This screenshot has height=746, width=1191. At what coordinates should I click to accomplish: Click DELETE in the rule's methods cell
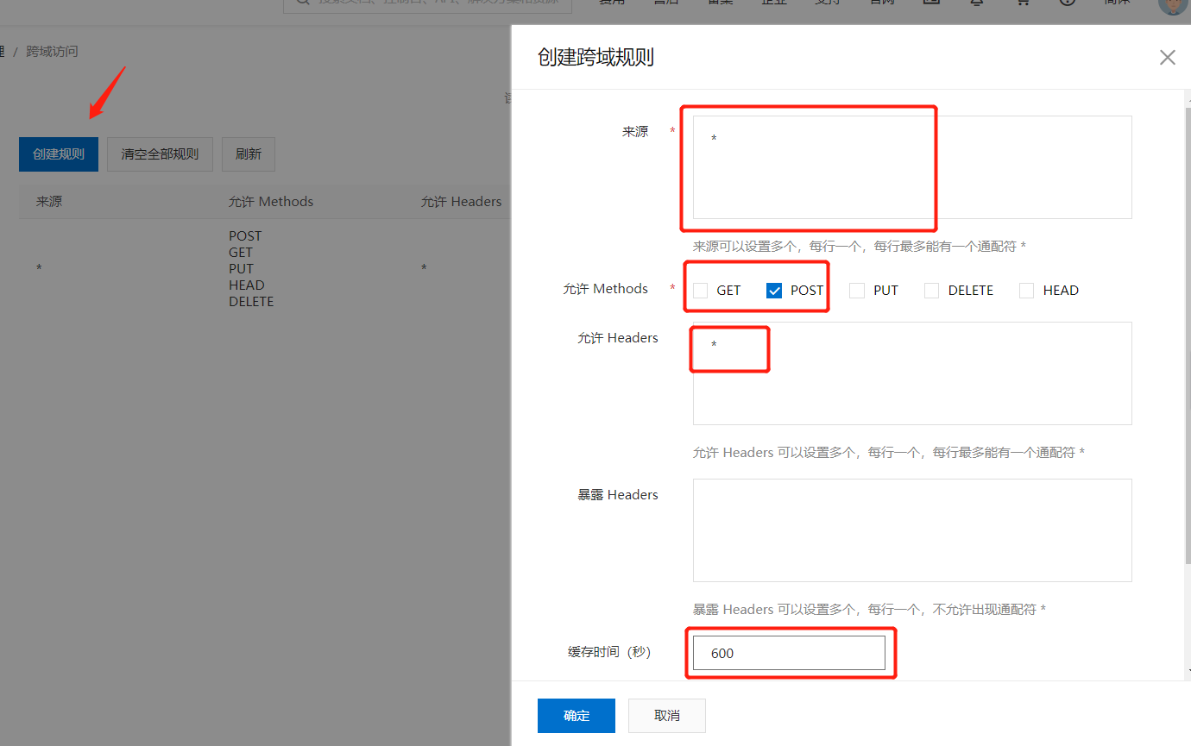pyautogui.click(x=251, y=302)
